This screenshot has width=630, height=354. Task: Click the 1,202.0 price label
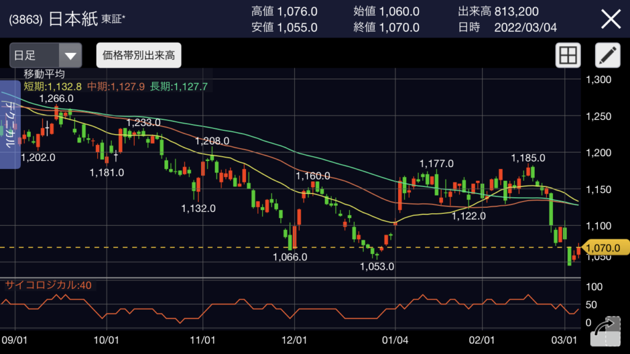pyautogui.click(x=38, y=157)
